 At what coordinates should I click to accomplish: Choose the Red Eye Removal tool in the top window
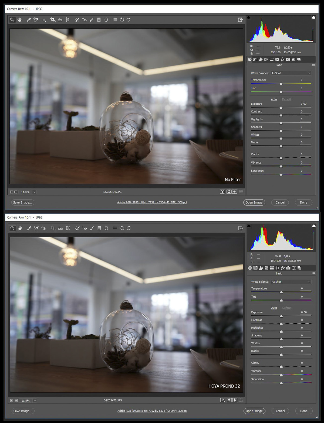pyautogui.click(x=84, y=20)
